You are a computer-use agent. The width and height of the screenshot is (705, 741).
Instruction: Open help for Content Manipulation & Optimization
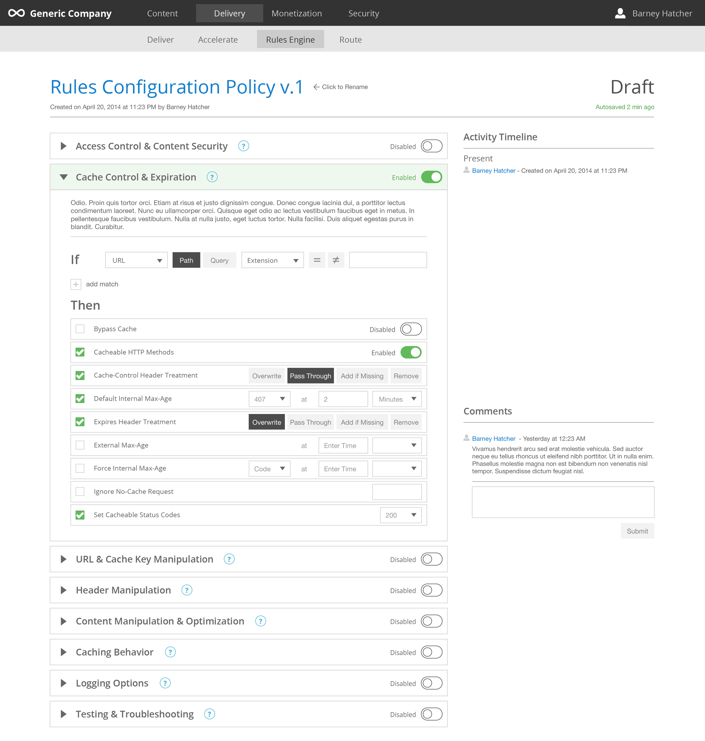(x=261, y=621)
